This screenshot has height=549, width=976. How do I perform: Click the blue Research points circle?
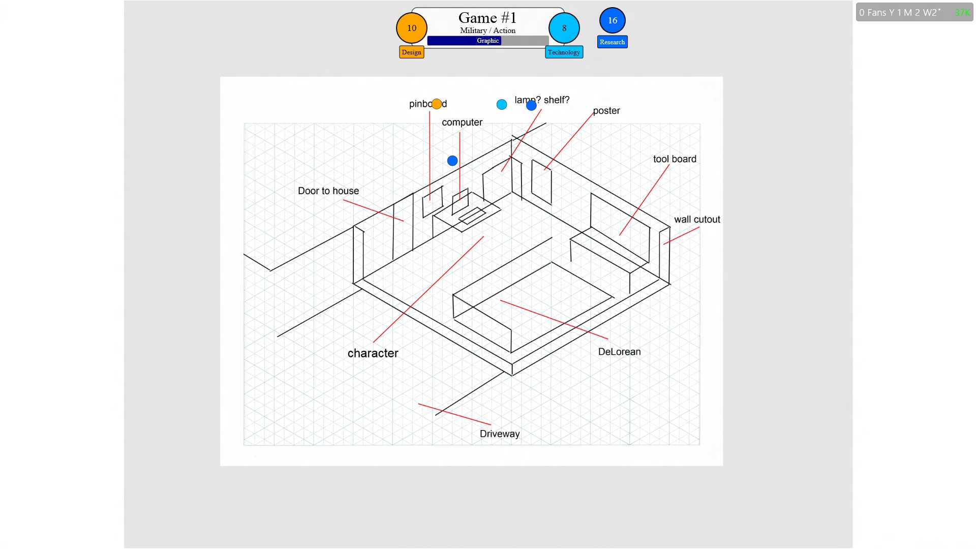(x=612, y=20)
